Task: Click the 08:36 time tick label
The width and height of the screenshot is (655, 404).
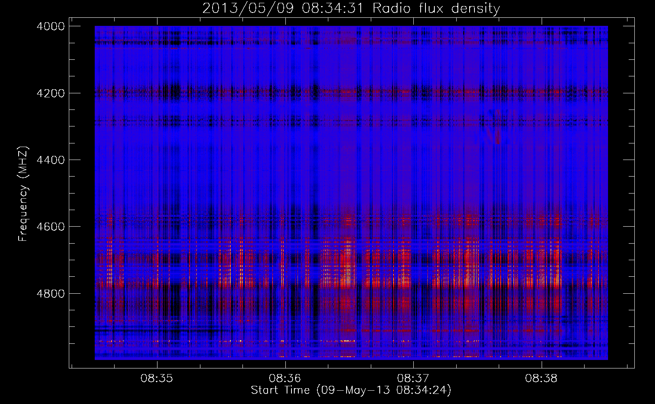Action: [x=285, y=379]
